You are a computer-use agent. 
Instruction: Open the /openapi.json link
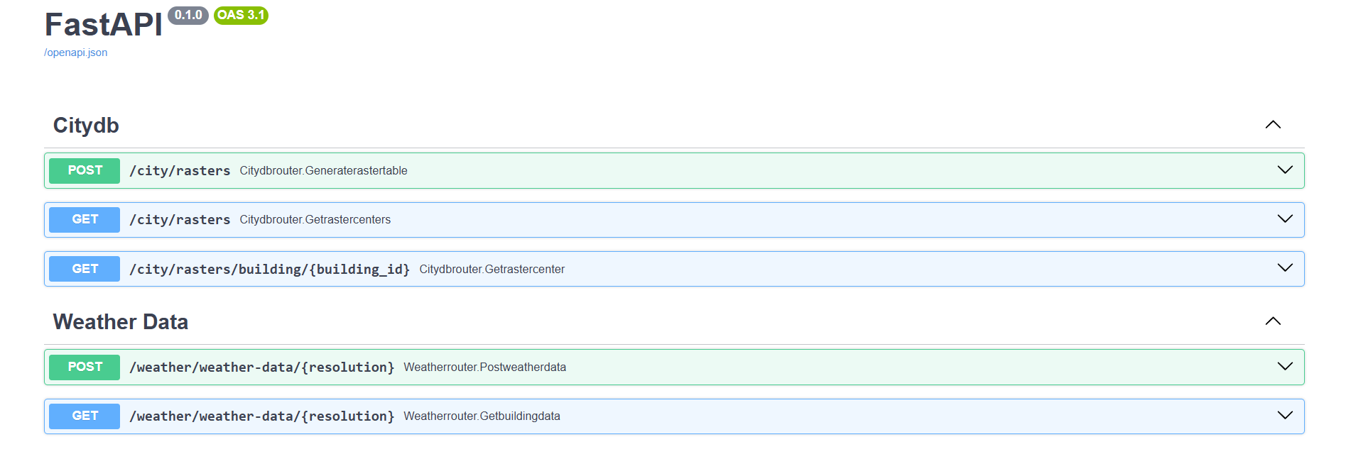coord(76,52)
